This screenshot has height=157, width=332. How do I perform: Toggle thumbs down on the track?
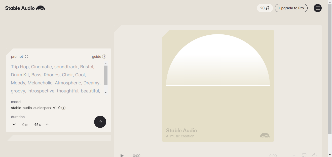coord(304,155)
